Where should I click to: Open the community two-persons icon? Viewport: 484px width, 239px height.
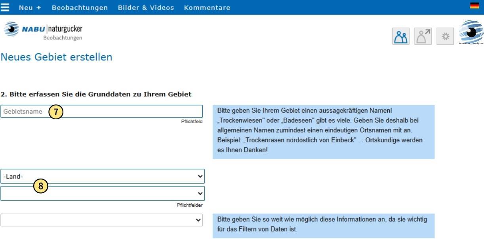click(x=401, y=36)
